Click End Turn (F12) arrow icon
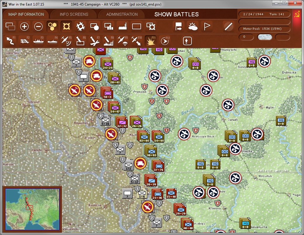Image resolution: width=304 pixels, height=235 pixels. 165,41
